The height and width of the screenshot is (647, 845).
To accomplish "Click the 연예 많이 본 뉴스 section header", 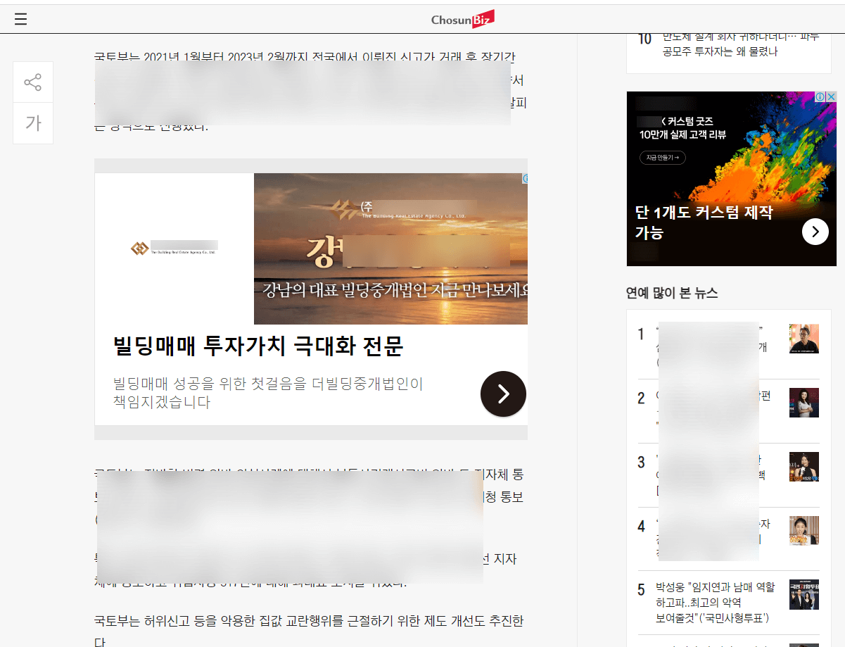I will [x=671, y=293].
